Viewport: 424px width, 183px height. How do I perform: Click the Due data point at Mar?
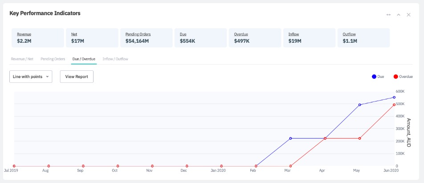point(290,138)
